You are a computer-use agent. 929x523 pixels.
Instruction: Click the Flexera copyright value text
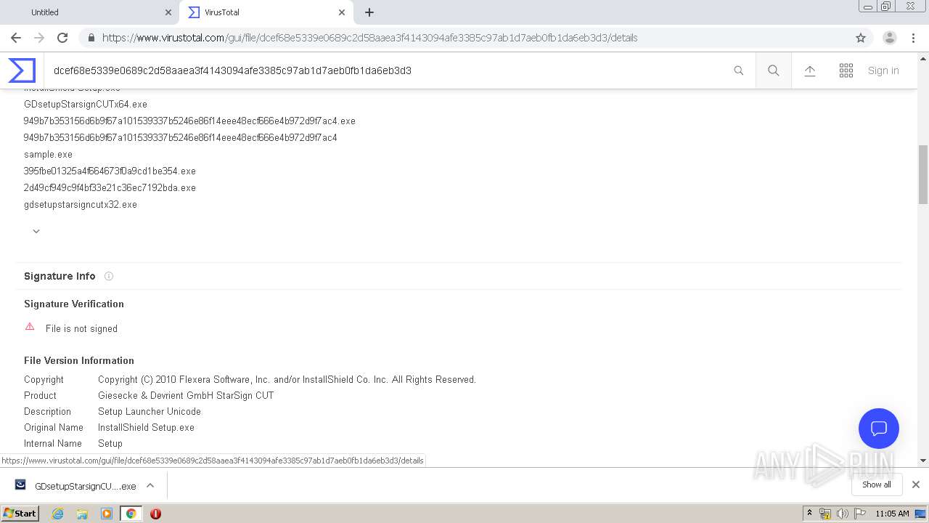(x=287, y=379)
